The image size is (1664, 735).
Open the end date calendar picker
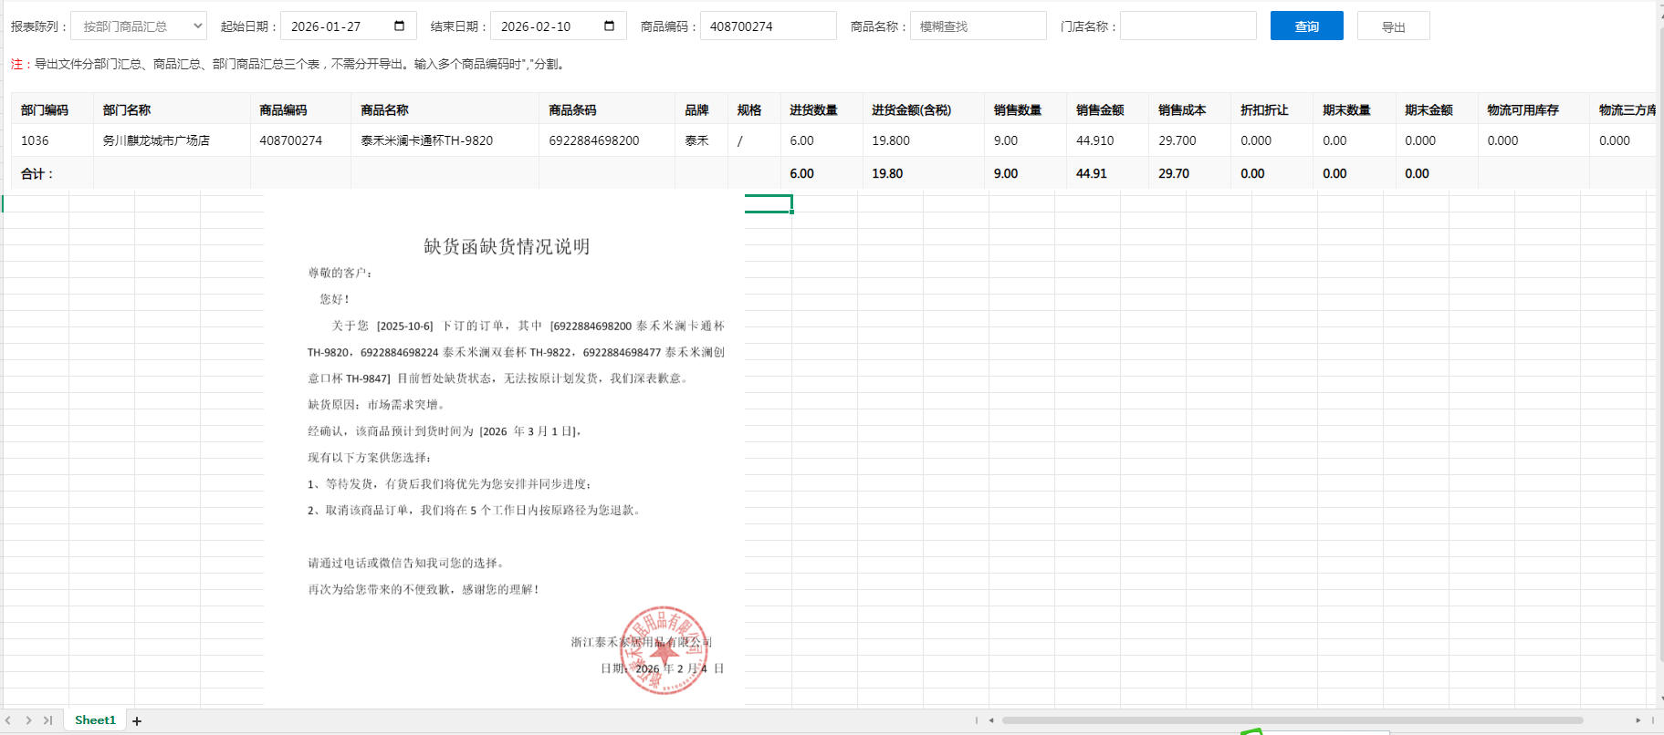[x=609, y=26]
